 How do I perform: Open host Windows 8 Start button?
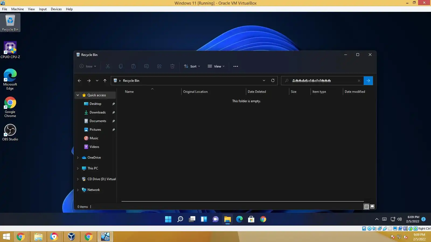[x=6, y=237]
